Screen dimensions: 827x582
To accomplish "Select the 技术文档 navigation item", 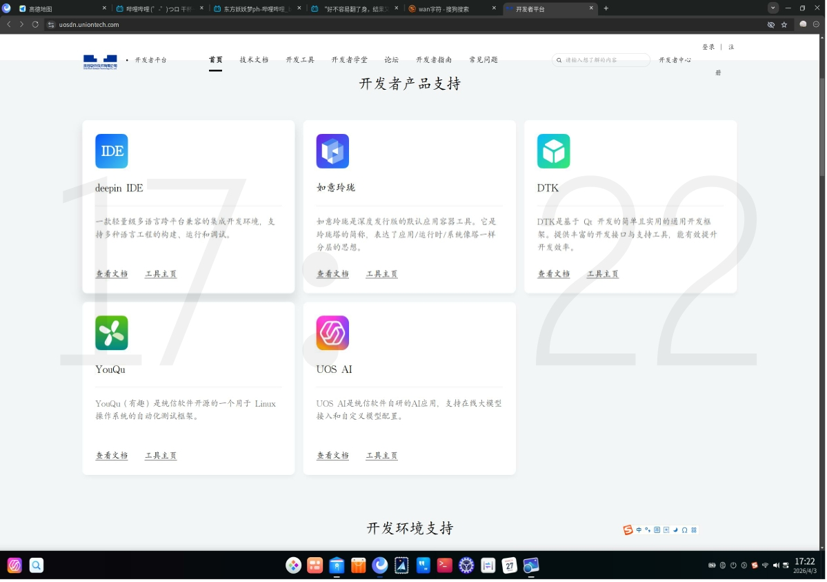I will (x=255, y=59).
